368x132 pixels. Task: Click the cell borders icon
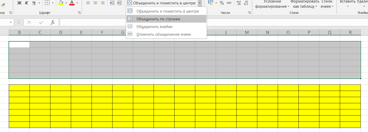pyautogui.click(x=47, y=3)
